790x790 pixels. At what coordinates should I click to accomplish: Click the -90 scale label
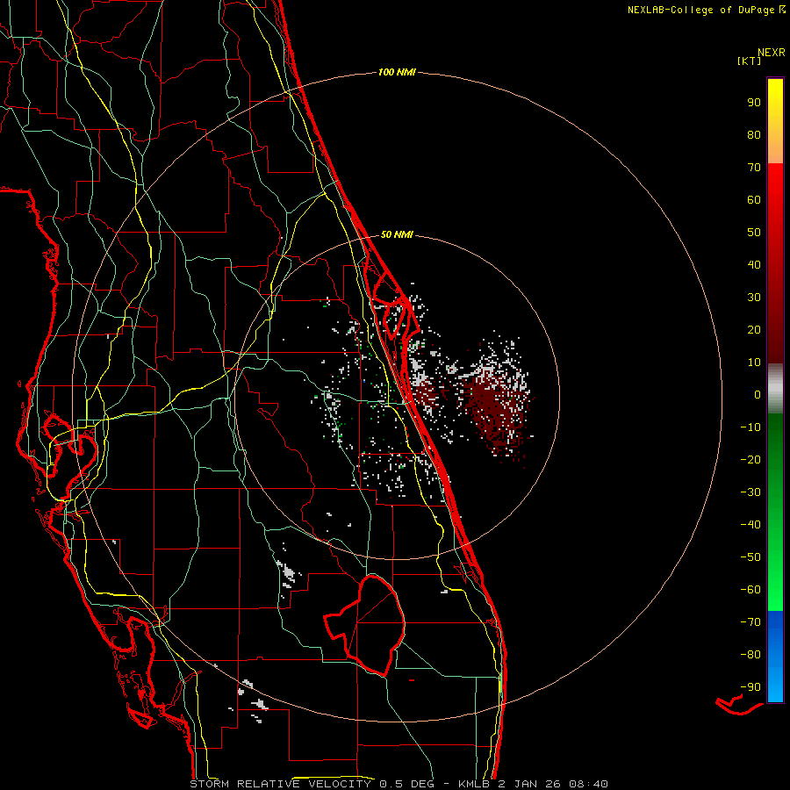[750, 687]
